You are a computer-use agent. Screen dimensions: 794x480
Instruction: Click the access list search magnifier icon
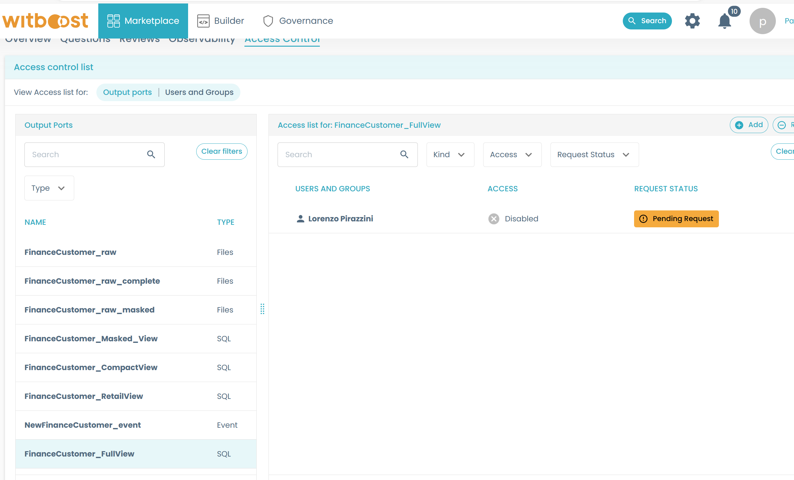pyautogui.click(x=404, y=155)
